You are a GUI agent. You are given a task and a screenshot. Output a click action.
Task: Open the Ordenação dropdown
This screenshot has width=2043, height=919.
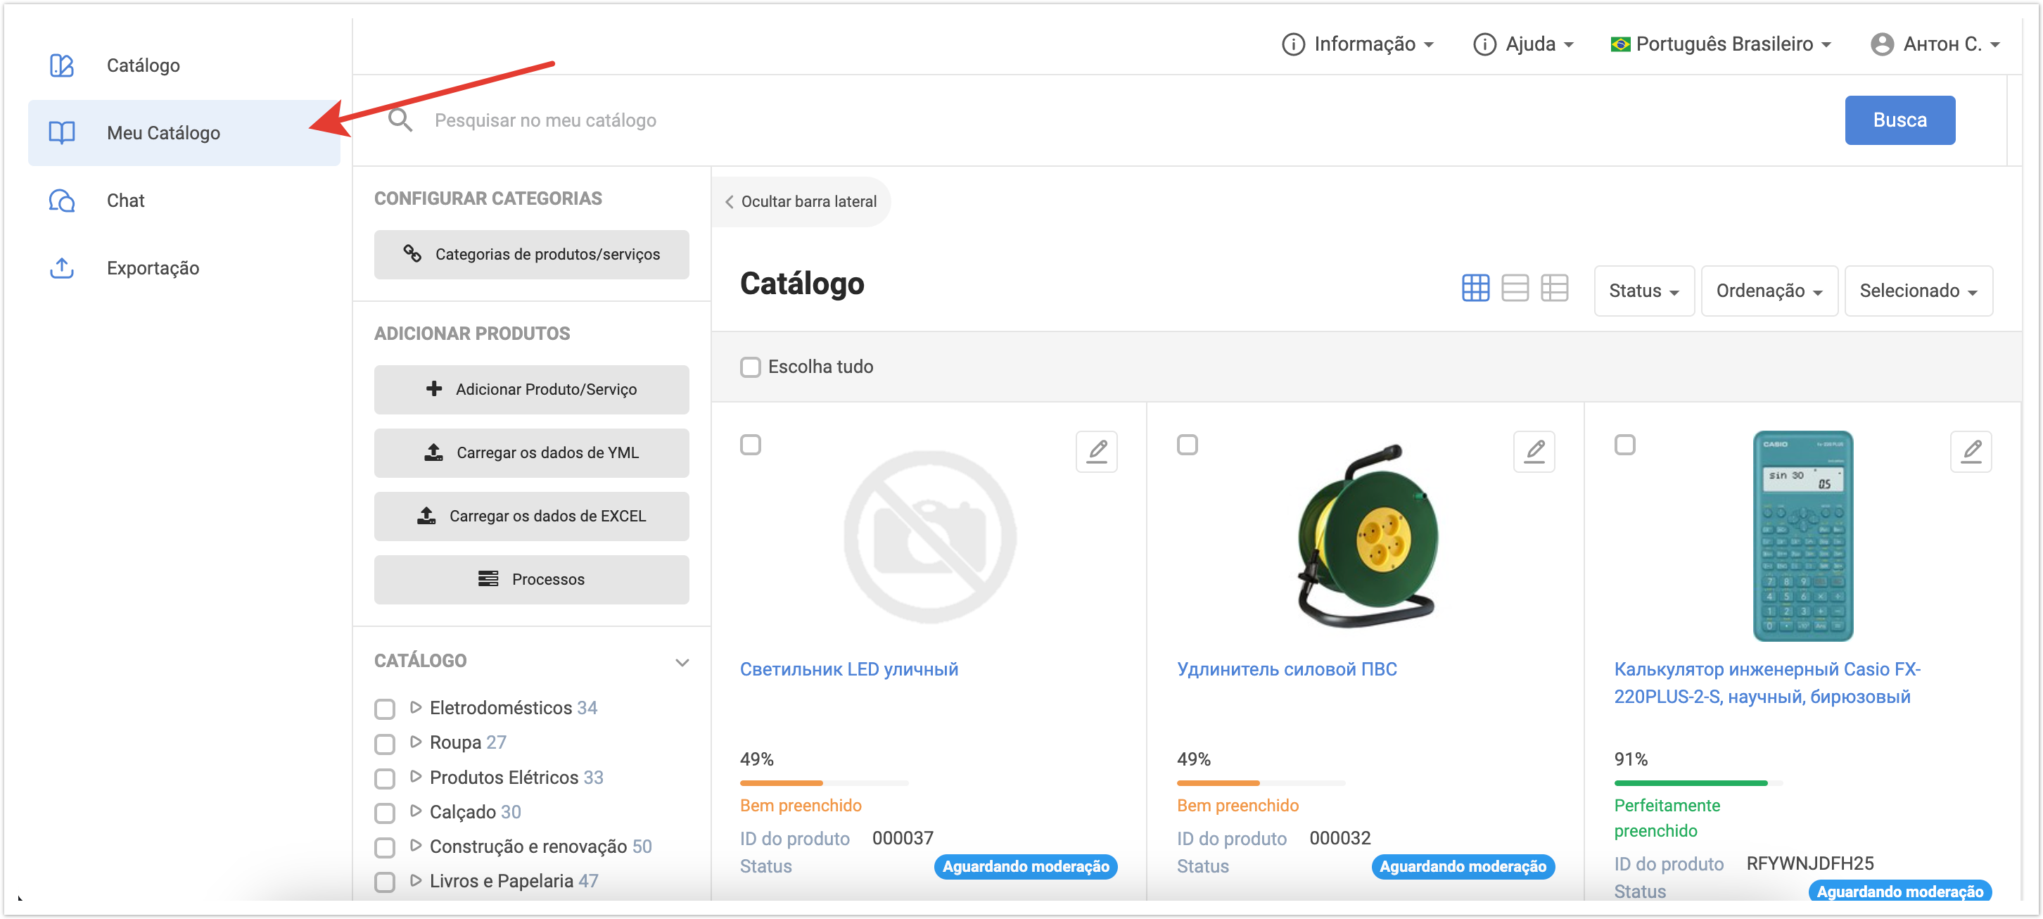(x=1769, y=291)
